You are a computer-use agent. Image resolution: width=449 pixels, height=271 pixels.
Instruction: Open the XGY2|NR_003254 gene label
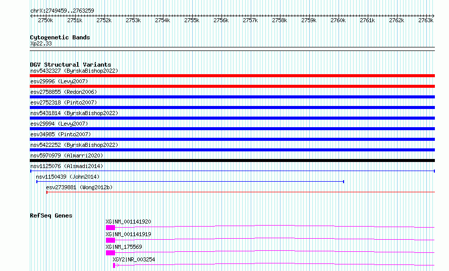tap(134, 259)
